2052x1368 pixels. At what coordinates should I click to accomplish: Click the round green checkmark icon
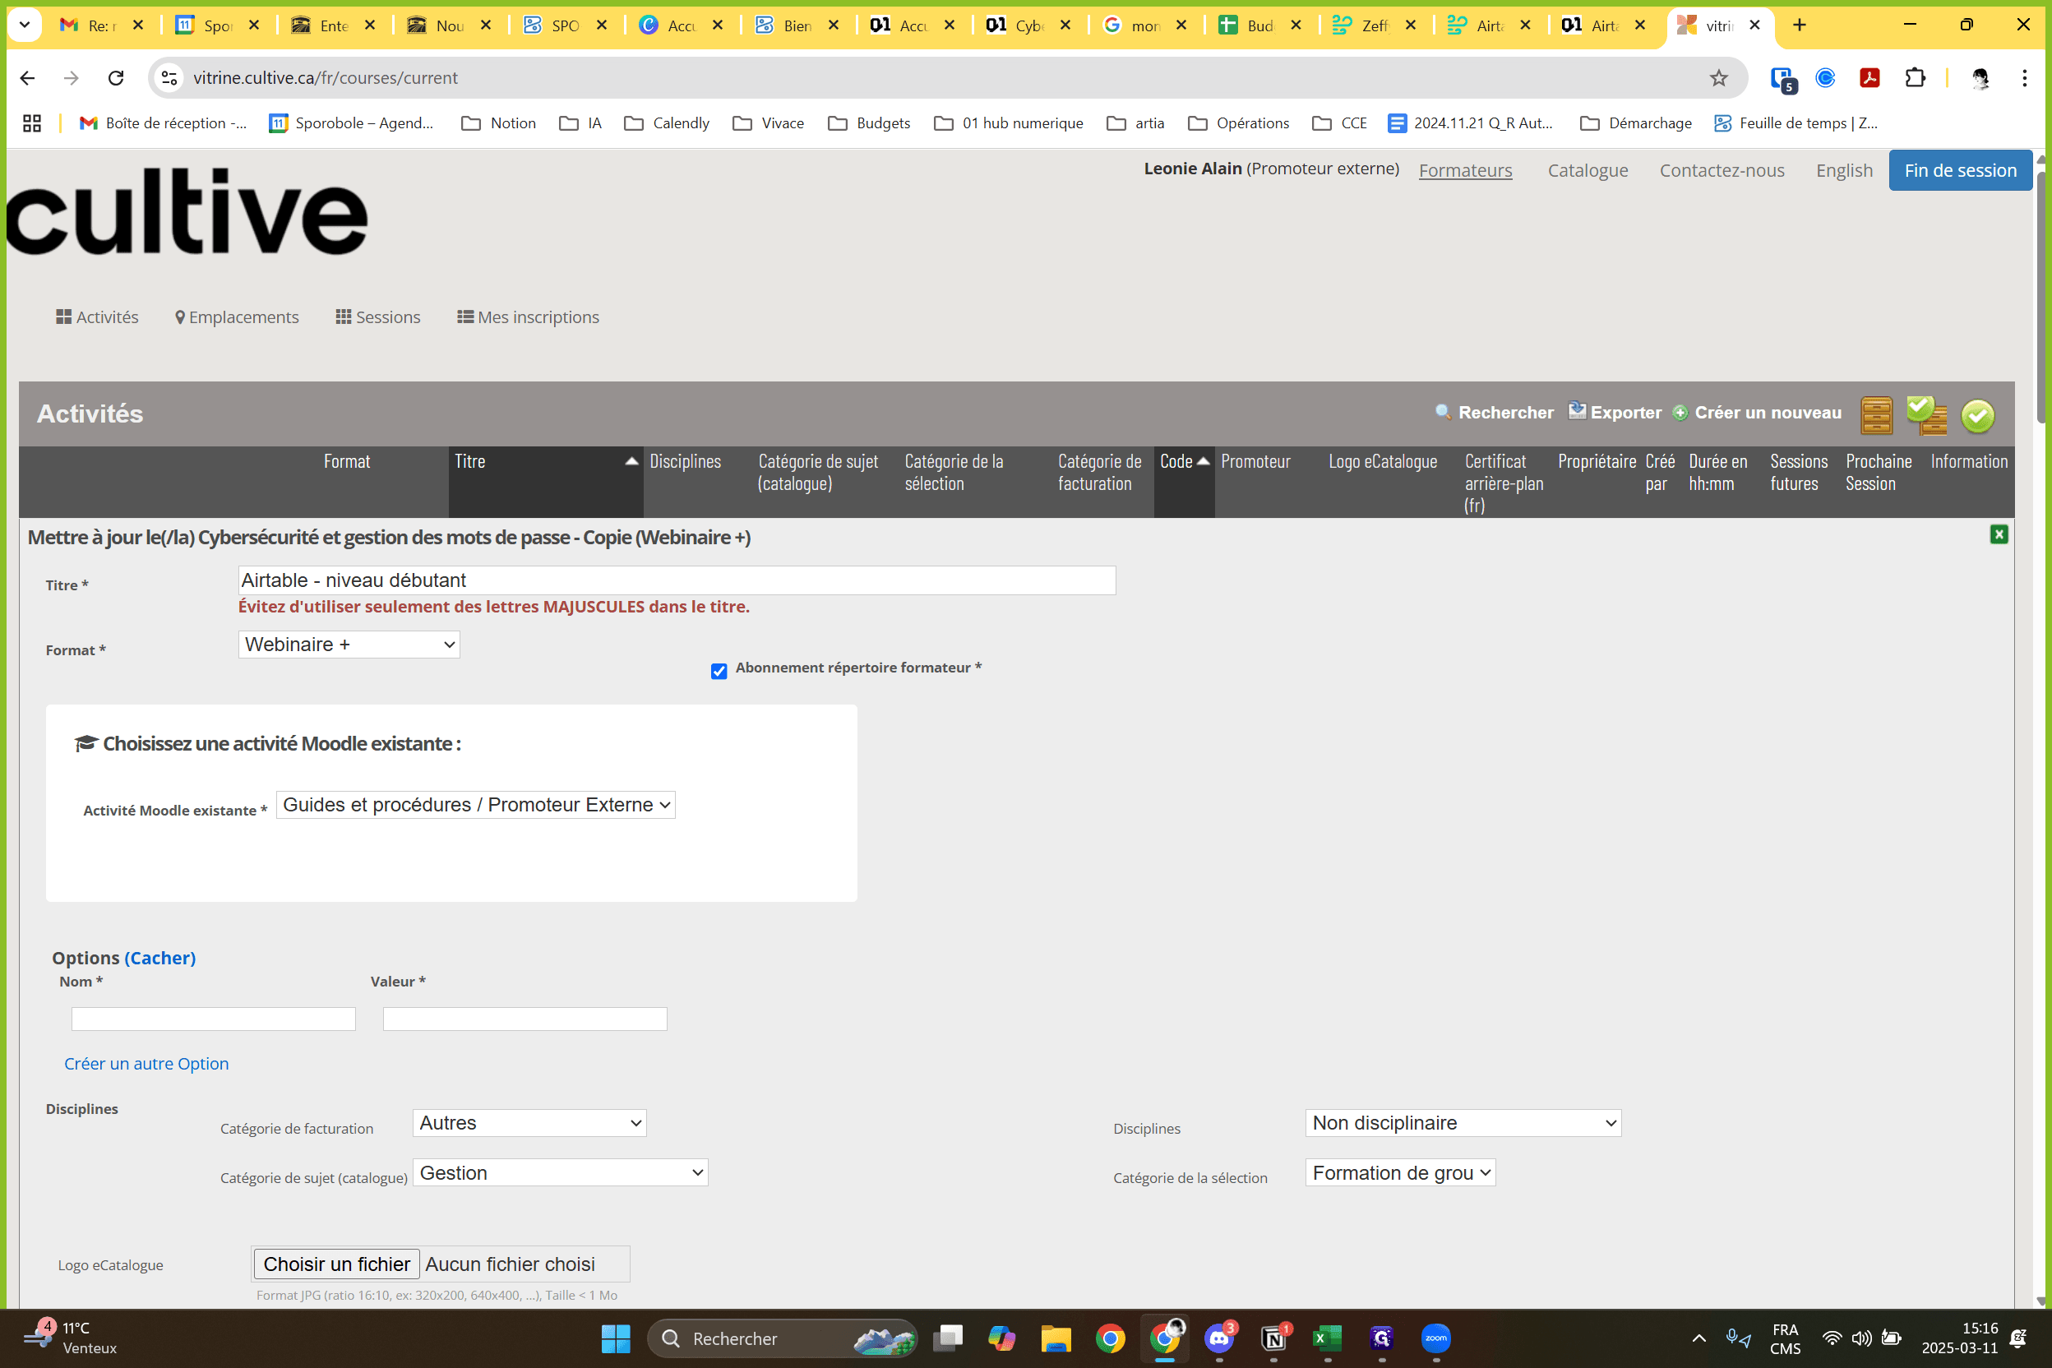1977,415
